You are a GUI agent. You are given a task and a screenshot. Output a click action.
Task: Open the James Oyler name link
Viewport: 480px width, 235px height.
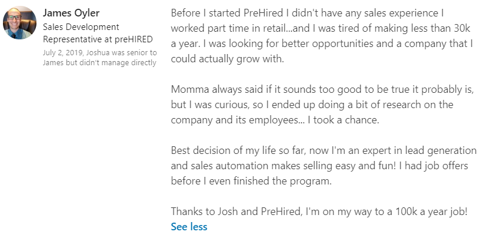72,14
